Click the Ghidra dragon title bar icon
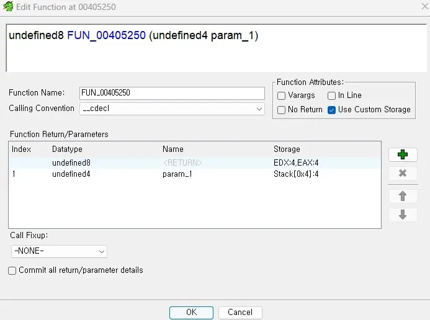 (x=8, y=7)
